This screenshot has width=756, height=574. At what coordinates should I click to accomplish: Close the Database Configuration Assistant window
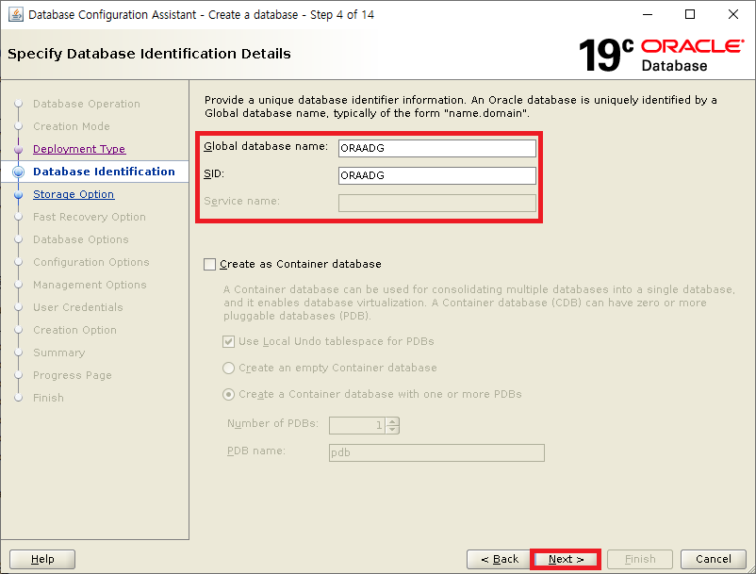pyautogui.click(x=732, y=14)
